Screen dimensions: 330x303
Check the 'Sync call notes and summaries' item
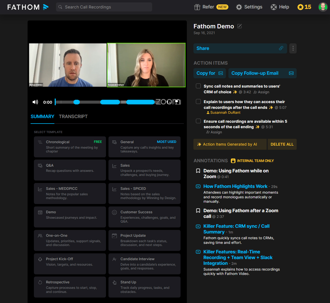click(198, 86)
